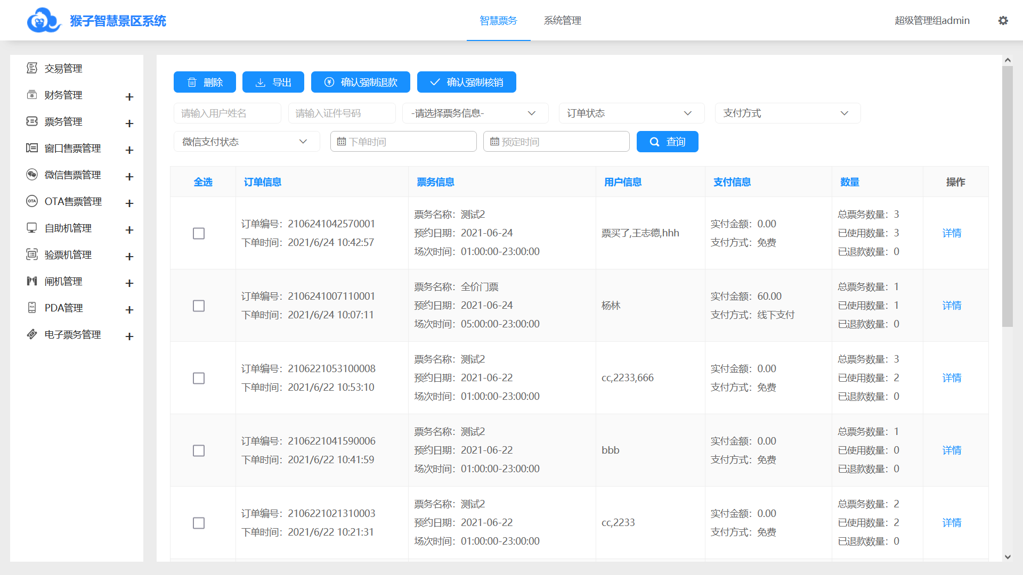
Task: Click the 电子票务管理 ticket icon
Action: tap(32, 334)
